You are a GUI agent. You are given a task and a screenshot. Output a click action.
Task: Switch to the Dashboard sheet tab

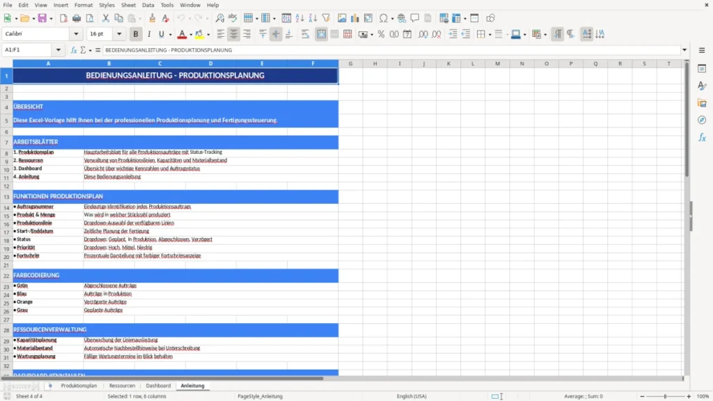158,386
